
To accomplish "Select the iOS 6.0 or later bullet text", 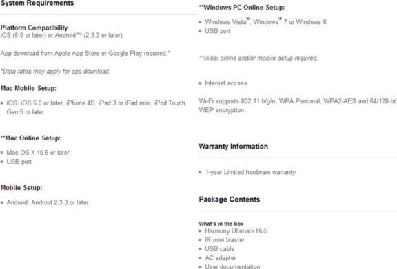I will pos(96,107).
